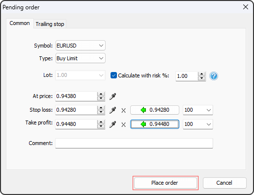This screenshot has width=254, height=195.
Task: Focus the risk percent 1.00 field
Action: coord(187,76)
